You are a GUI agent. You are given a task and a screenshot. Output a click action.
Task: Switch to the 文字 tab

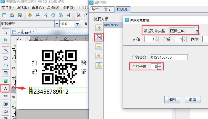[x=108, y=9]
